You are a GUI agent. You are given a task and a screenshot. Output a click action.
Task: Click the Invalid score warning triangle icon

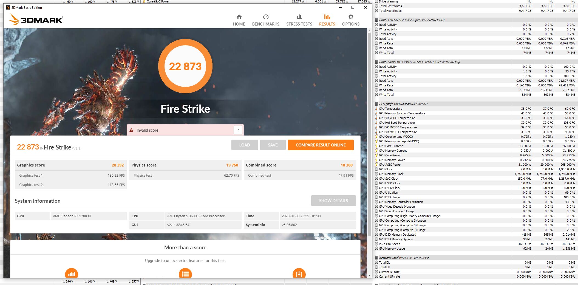(x=131, y=130)
